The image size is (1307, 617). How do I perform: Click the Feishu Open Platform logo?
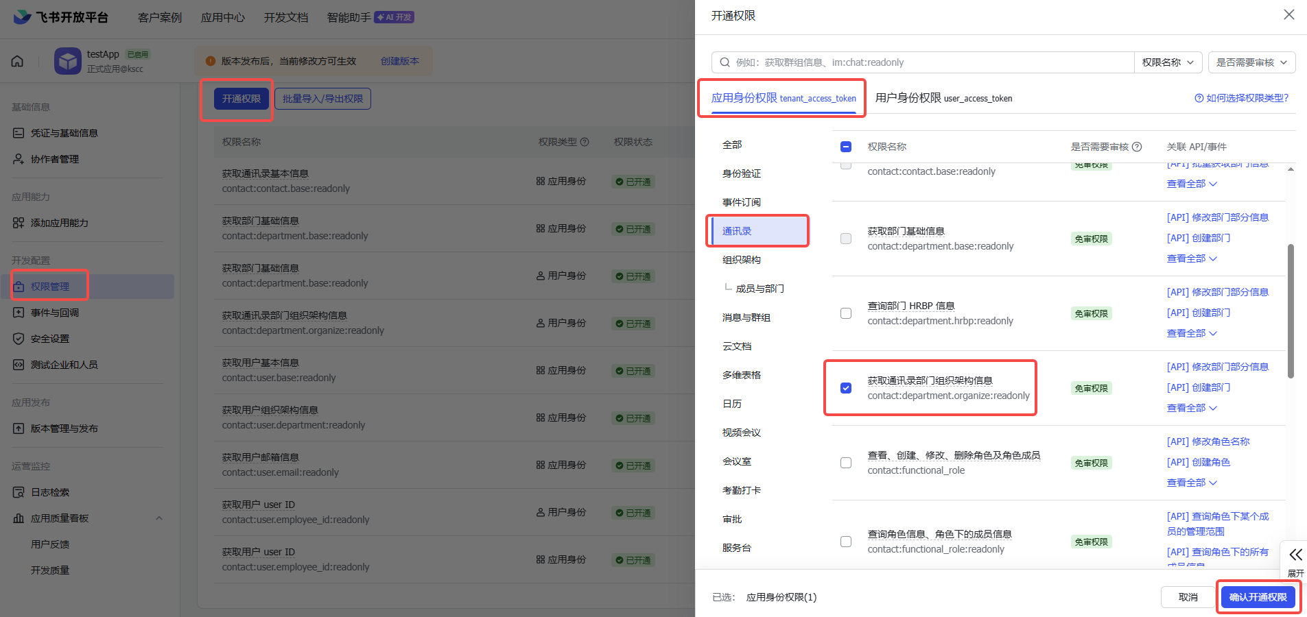pyautogui.click(x=60, y=17)
